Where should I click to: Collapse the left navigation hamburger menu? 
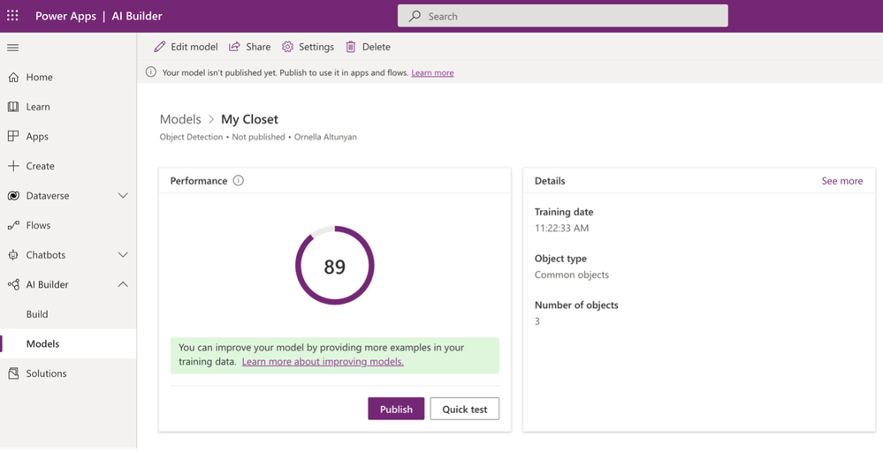pos(13,48)
